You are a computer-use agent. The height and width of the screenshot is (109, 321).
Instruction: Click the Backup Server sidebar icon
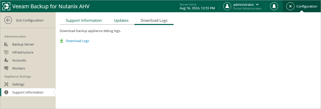tap(7, 44)
